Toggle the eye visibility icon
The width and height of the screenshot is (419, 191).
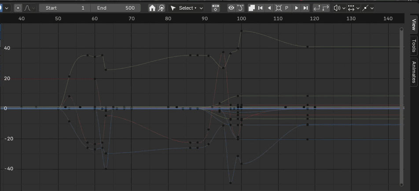(x=231, y=8)
